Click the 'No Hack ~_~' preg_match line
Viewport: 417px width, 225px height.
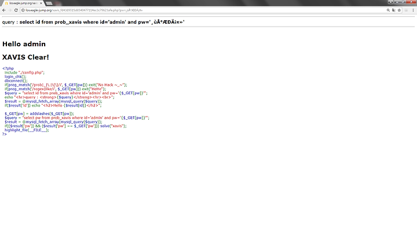[x=65, y=85]
